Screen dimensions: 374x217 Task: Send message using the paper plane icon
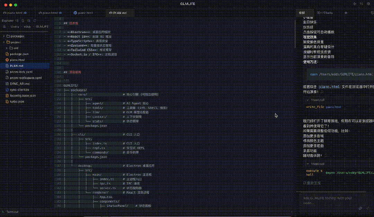pos(368,208)
